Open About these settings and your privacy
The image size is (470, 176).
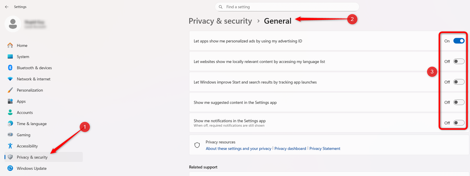click(238, 148)
